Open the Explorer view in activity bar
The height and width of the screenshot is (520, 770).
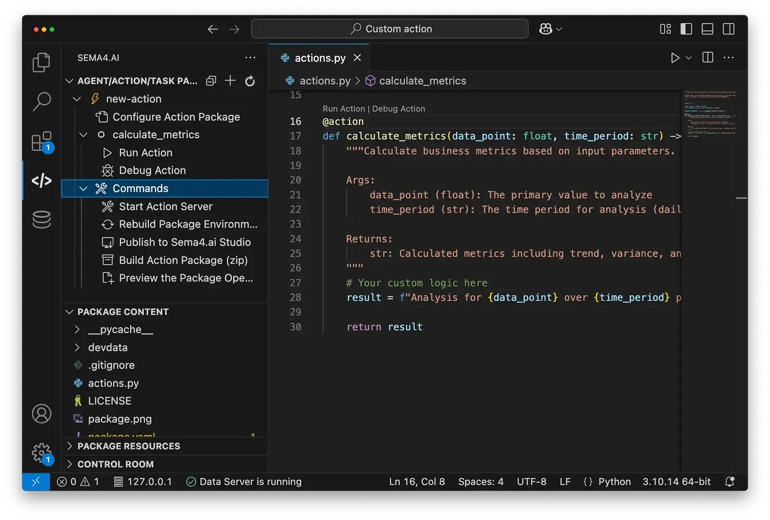coord(41,63)
